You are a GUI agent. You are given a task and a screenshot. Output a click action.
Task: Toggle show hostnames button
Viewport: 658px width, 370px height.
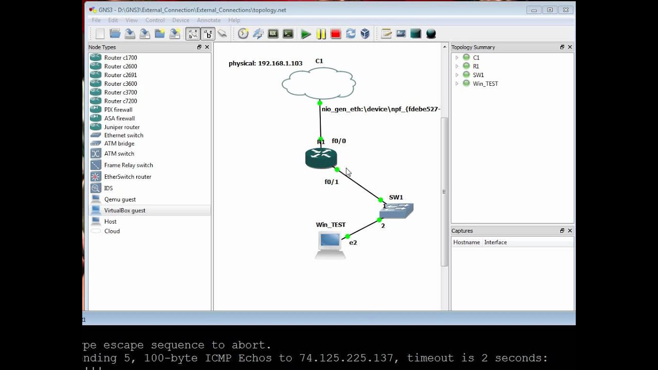point(208,34)
